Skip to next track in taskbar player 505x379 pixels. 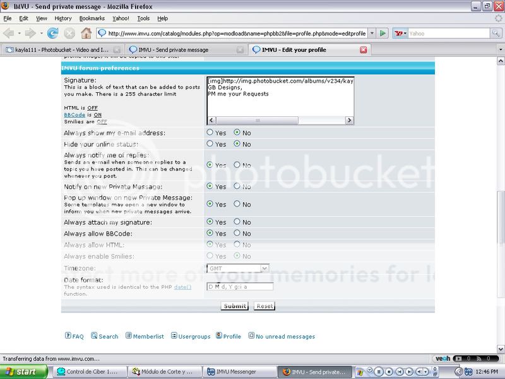pyautogui.click(x=409, y=371)
